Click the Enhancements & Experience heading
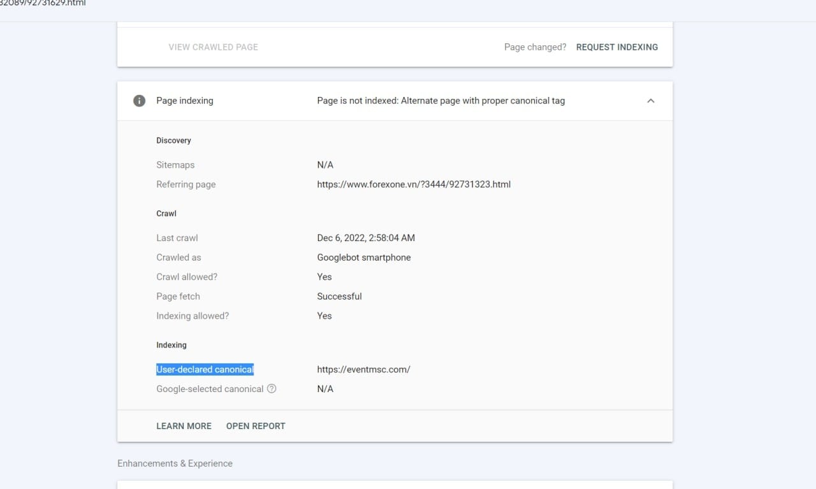The image size is (816, 489). point(175,463)
